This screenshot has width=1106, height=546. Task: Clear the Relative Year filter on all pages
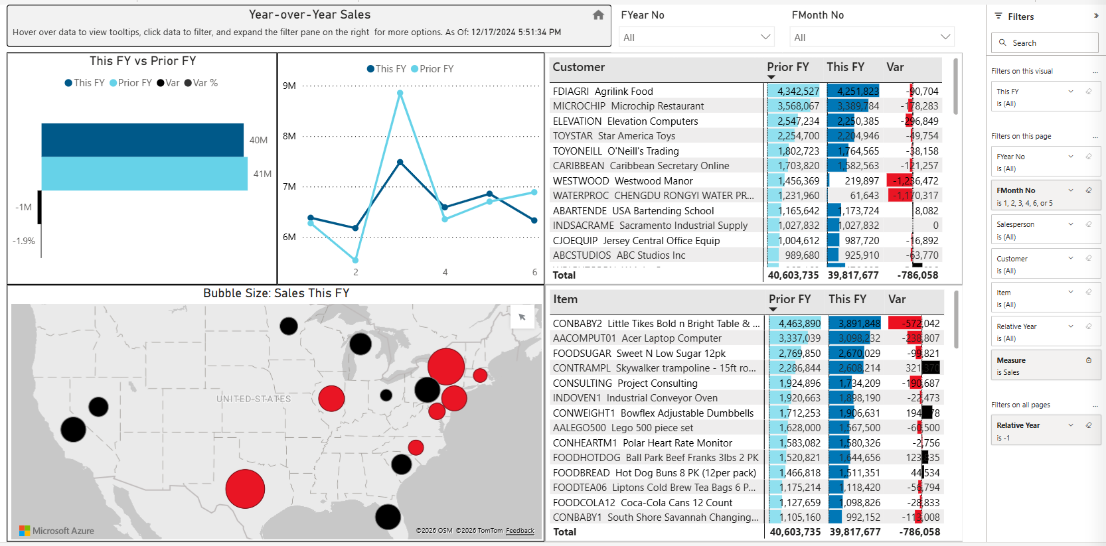pyautogui.click(x=1089, y=425)
